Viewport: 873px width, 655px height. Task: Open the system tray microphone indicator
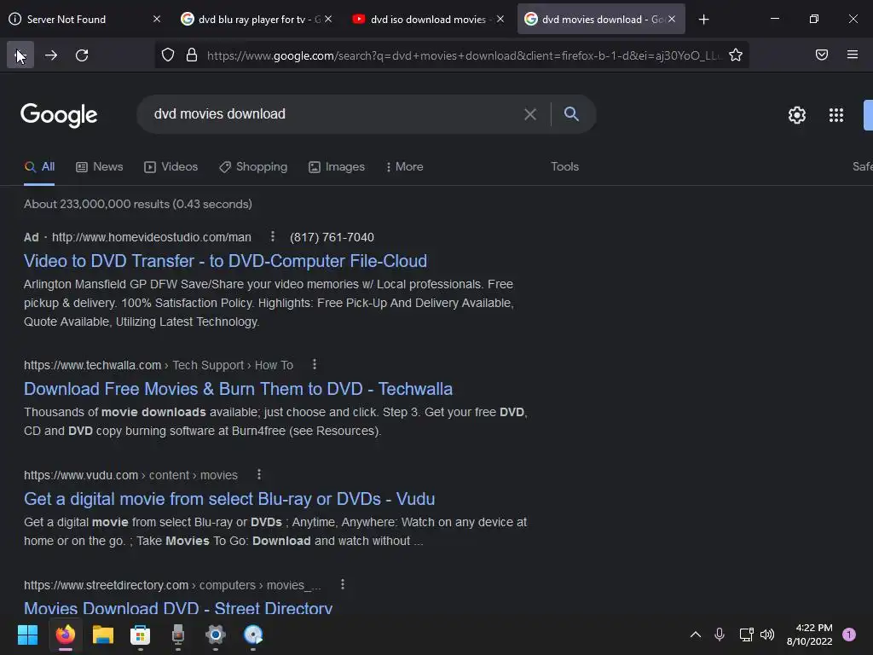pyautogui.click(x=720, y=635)
